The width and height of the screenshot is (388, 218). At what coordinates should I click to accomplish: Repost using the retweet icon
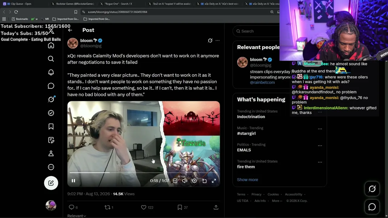[107, 207]
